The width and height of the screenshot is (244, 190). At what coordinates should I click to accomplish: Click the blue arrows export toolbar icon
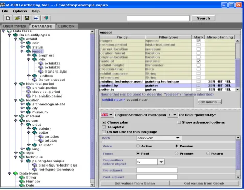(x=36, y=18)
